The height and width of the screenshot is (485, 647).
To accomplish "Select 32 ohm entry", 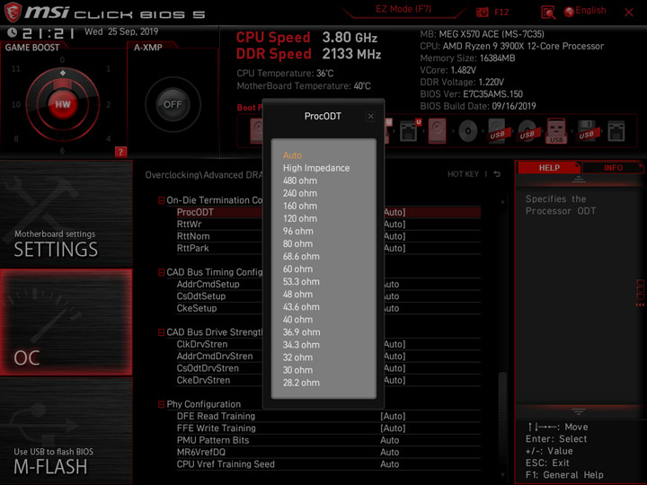I will point(297,357).
